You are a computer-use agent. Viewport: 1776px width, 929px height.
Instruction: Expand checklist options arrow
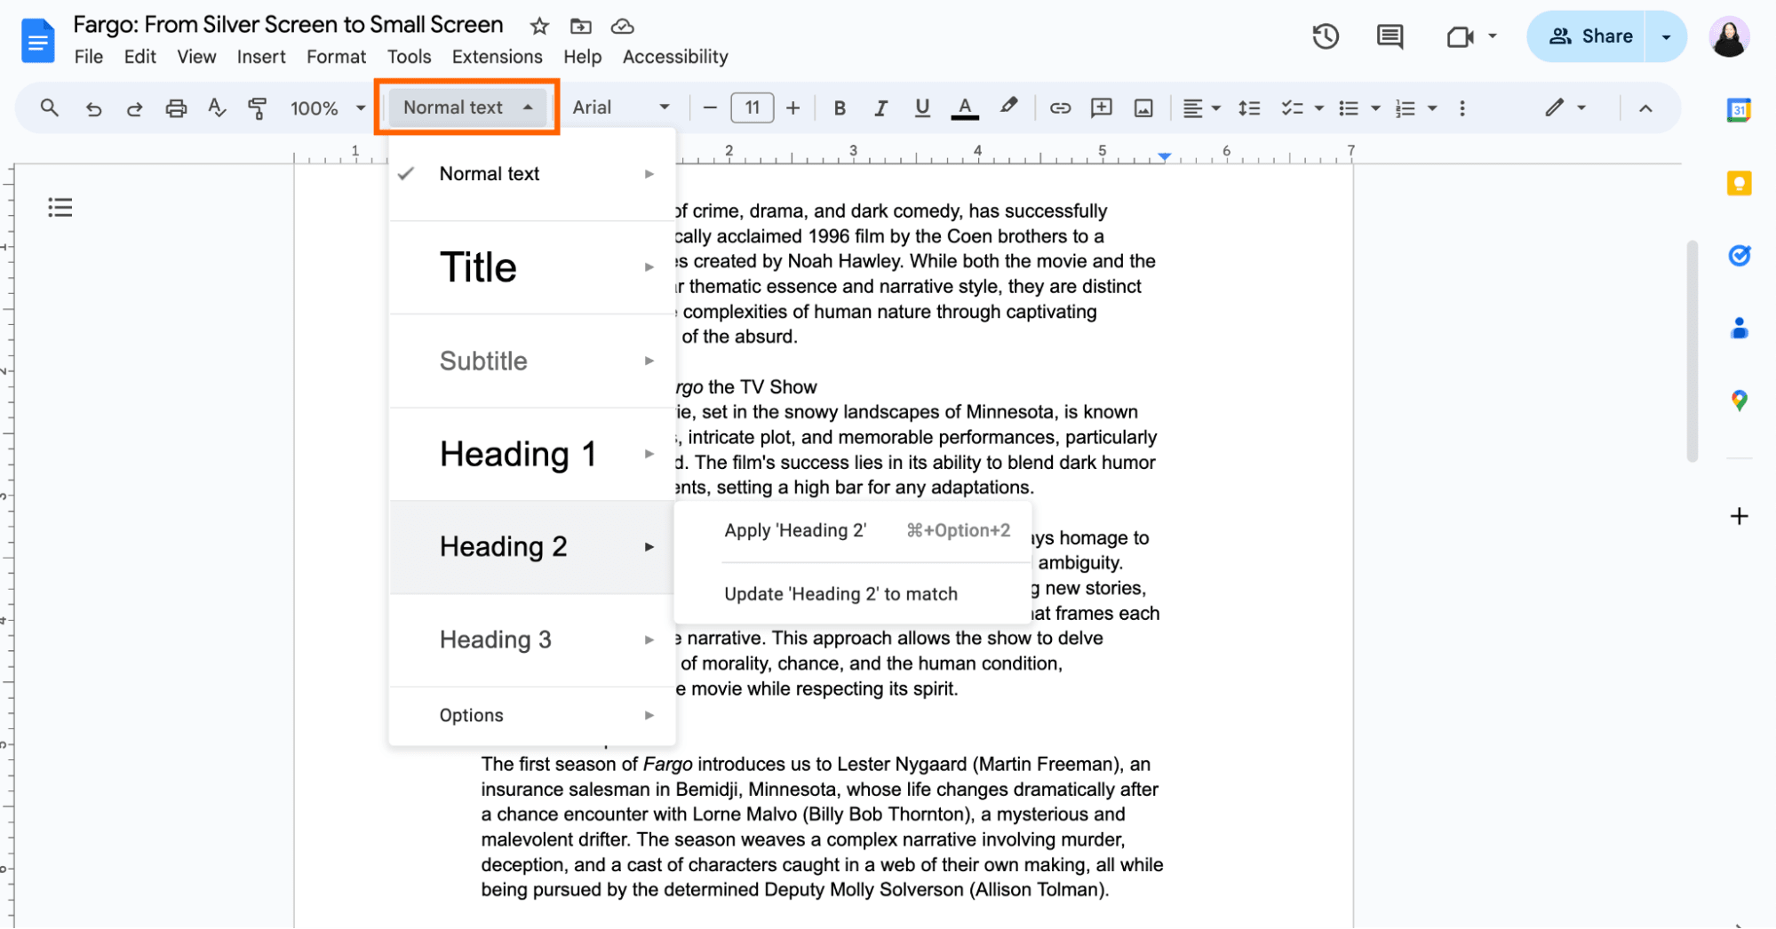point(1319,108)
